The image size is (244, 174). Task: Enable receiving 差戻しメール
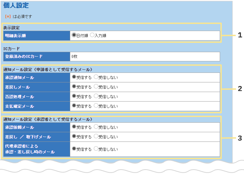[x=74, y=87]
